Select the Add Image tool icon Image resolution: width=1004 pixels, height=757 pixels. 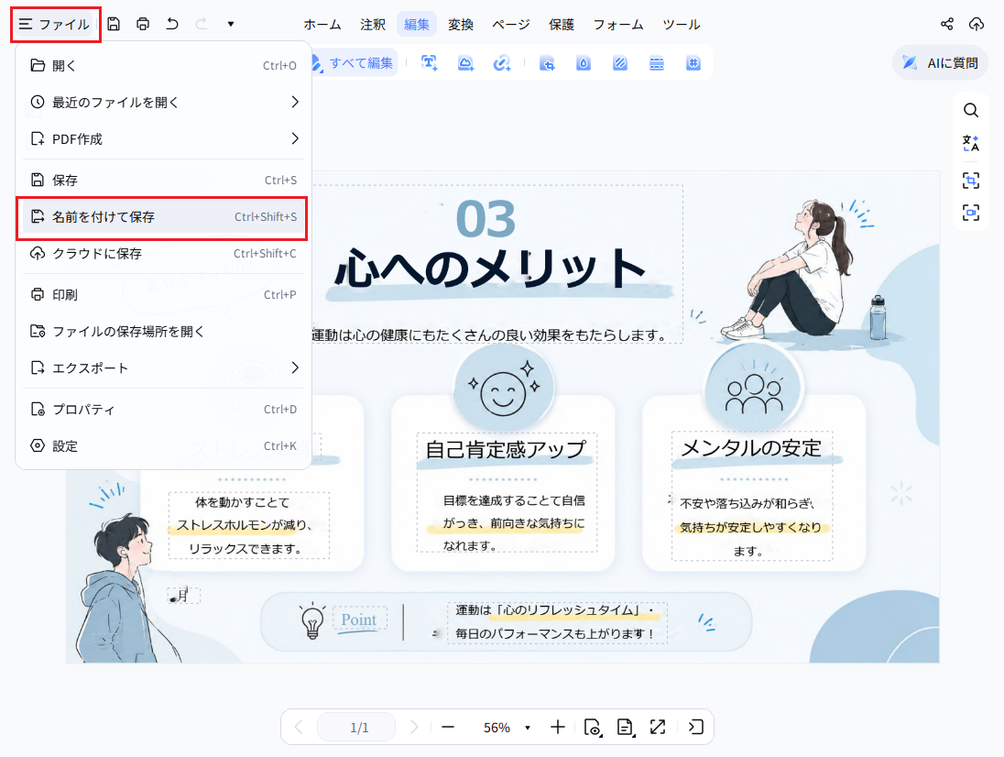pyautogui.click(x=465, y=62)
